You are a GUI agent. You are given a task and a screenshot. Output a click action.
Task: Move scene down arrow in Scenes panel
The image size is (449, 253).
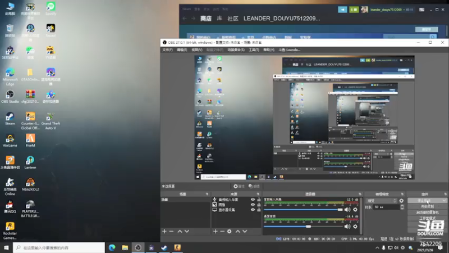(187, 231)
